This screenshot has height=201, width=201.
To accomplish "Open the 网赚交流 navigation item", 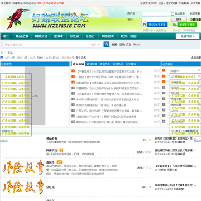I will pyautogui.click(x=41, y=36).
